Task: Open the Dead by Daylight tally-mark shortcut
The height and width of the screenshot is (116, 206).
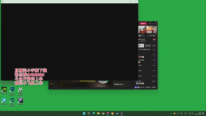Action: point(20,101)
